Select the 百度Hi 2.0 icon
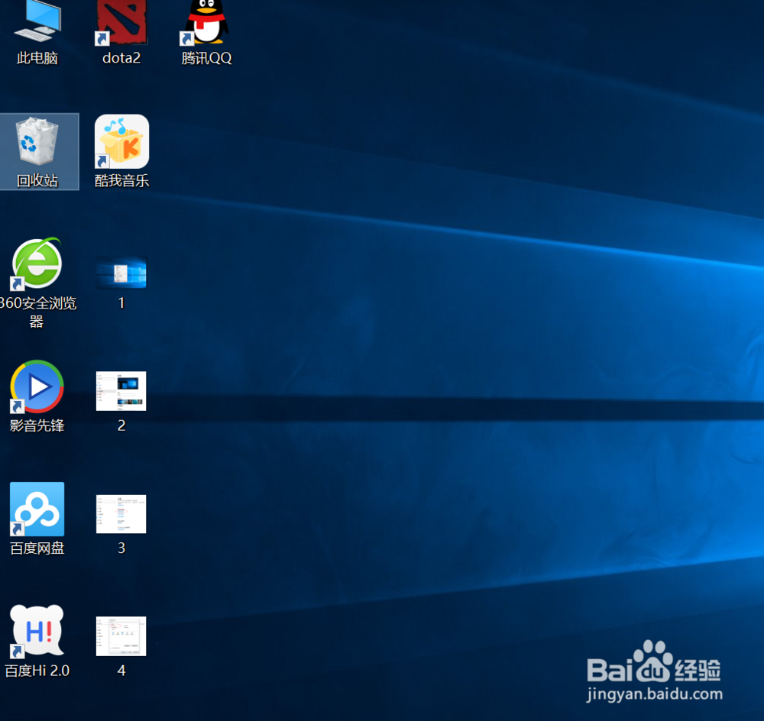Viewport: 764px width, 721px height. pos(37,632)
